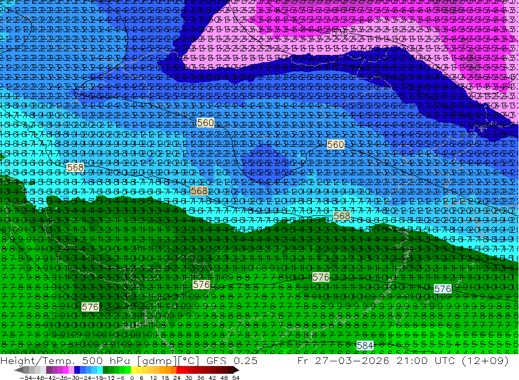Click the '18' legend value
The width and height of the screenshot is (519, 380).
point(165,378)
